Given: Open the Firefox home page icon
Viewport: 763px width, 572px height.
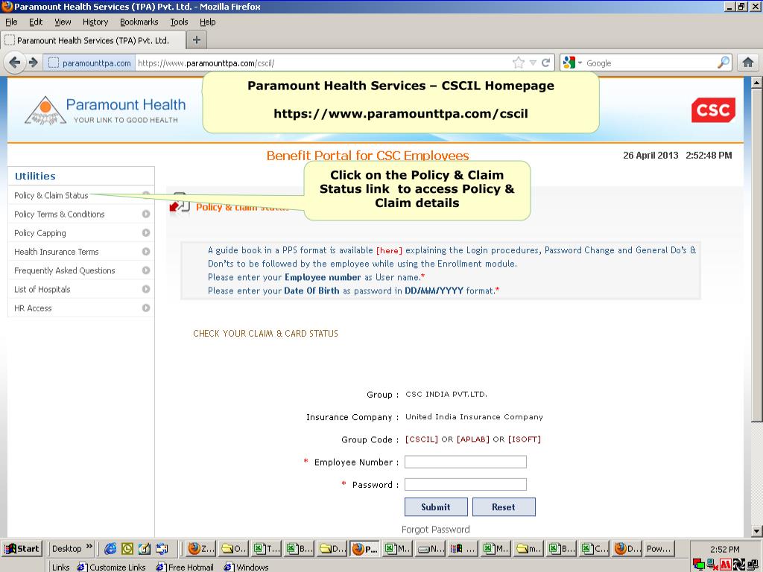Looking at the screenshot, I should pyautogui.click(x=748, y=63).
